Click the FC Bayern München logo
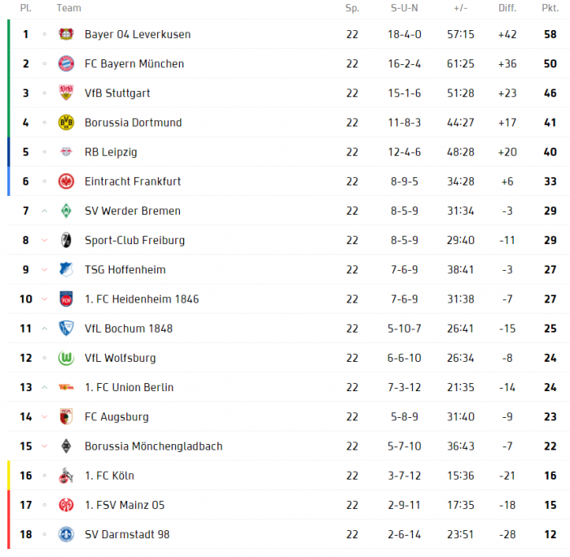570x557 pixels. [x=66, y=63]
